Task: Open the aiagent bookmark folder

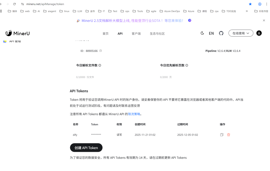Action: click(x=49, y=11)
